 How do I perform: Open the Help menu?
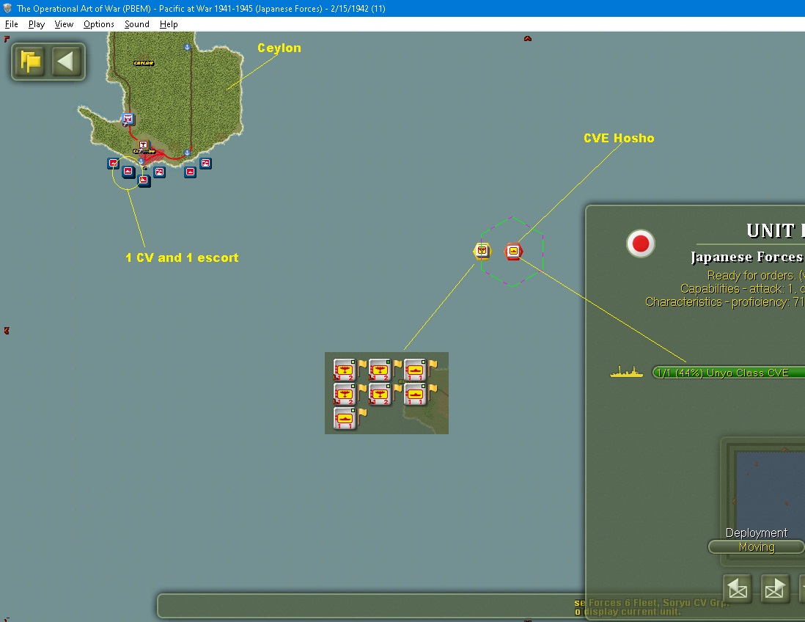tap(169, 24)
